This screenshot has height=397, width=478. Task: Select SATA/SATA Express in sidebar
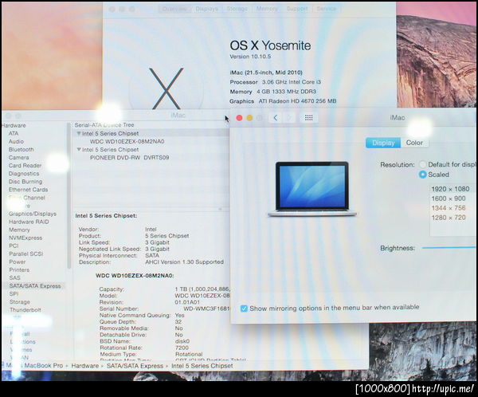coord(35,286)
